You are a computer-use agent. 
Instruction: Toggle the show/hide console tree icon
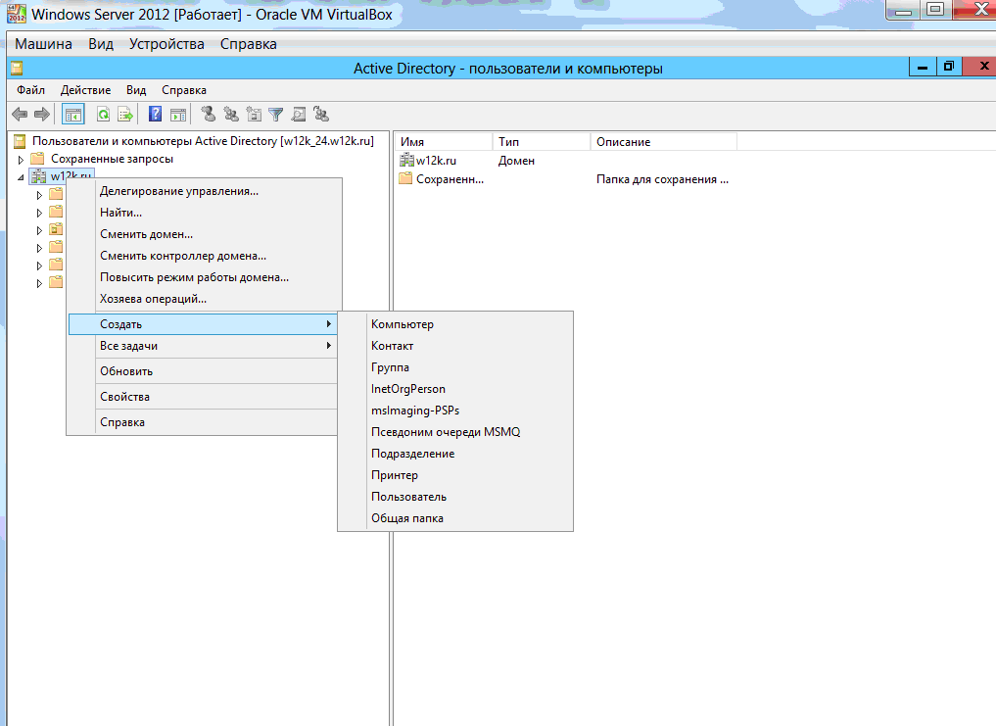(73, 115)
